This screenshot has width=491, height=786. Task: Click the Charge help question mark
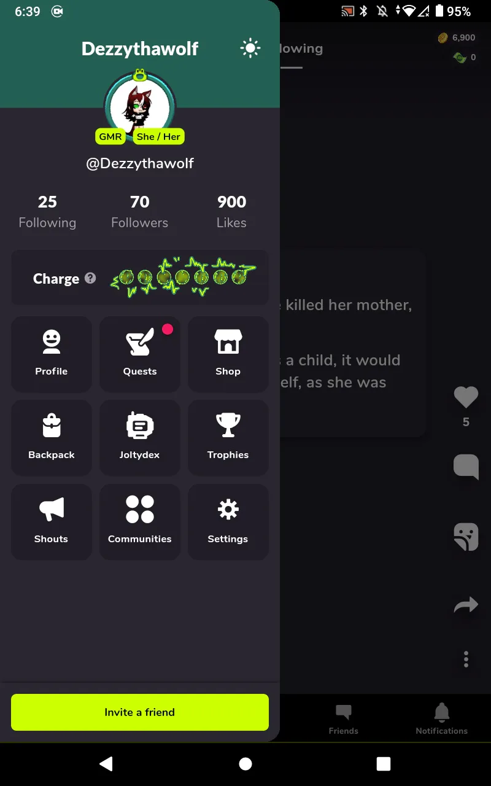pyautogui.click(x=90, y=278)
